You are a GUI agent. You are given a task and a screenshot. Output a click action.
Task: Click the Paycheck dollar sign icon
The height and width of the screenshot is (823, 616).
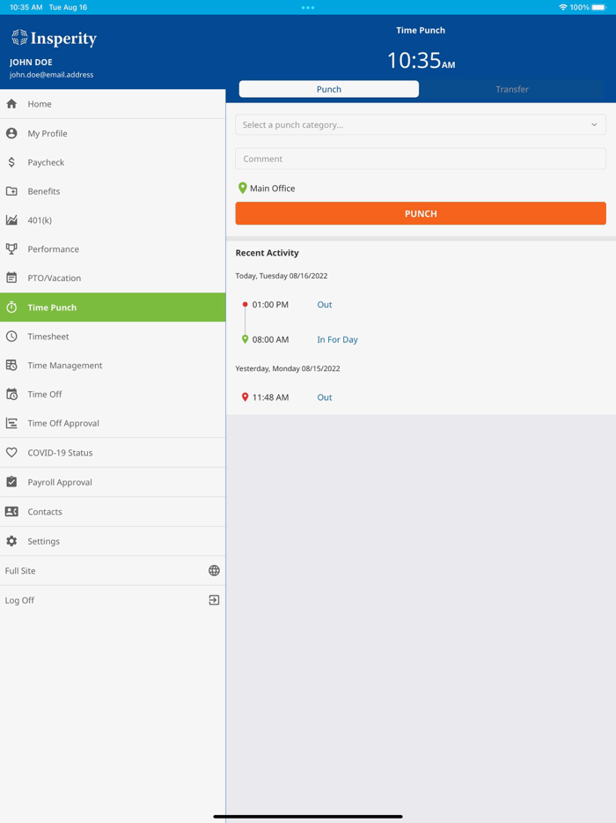(11, 162)
